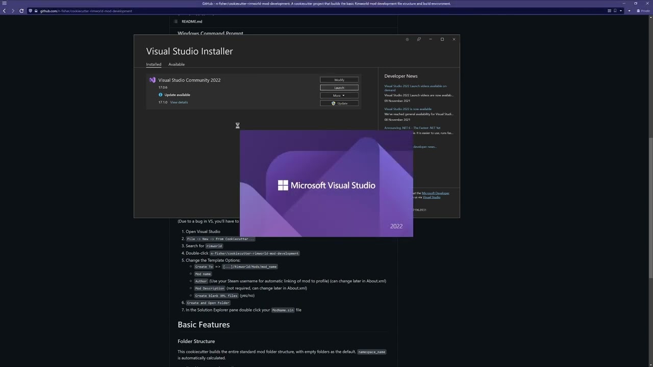Open the Microsoft Developer link in installer

(435, 193)
